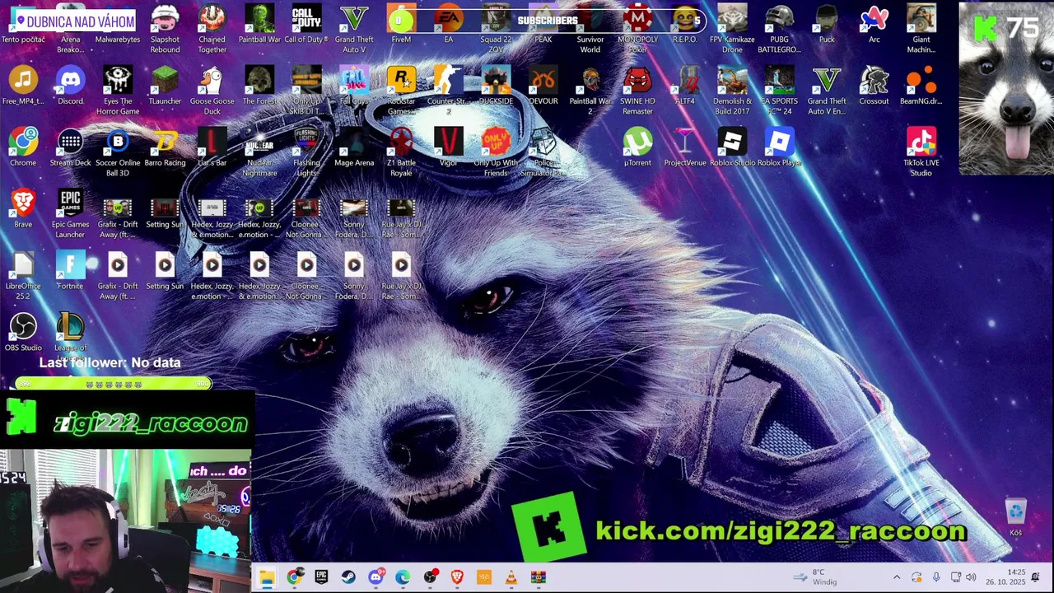Open the TikTok LIVE Studio shortcut
1054x593 pixels.
(921, 152)
